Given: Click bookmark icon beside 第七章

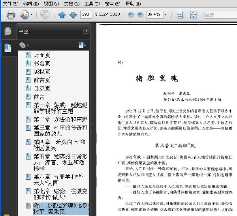Looking at the screenshot, I should (28, 191).
